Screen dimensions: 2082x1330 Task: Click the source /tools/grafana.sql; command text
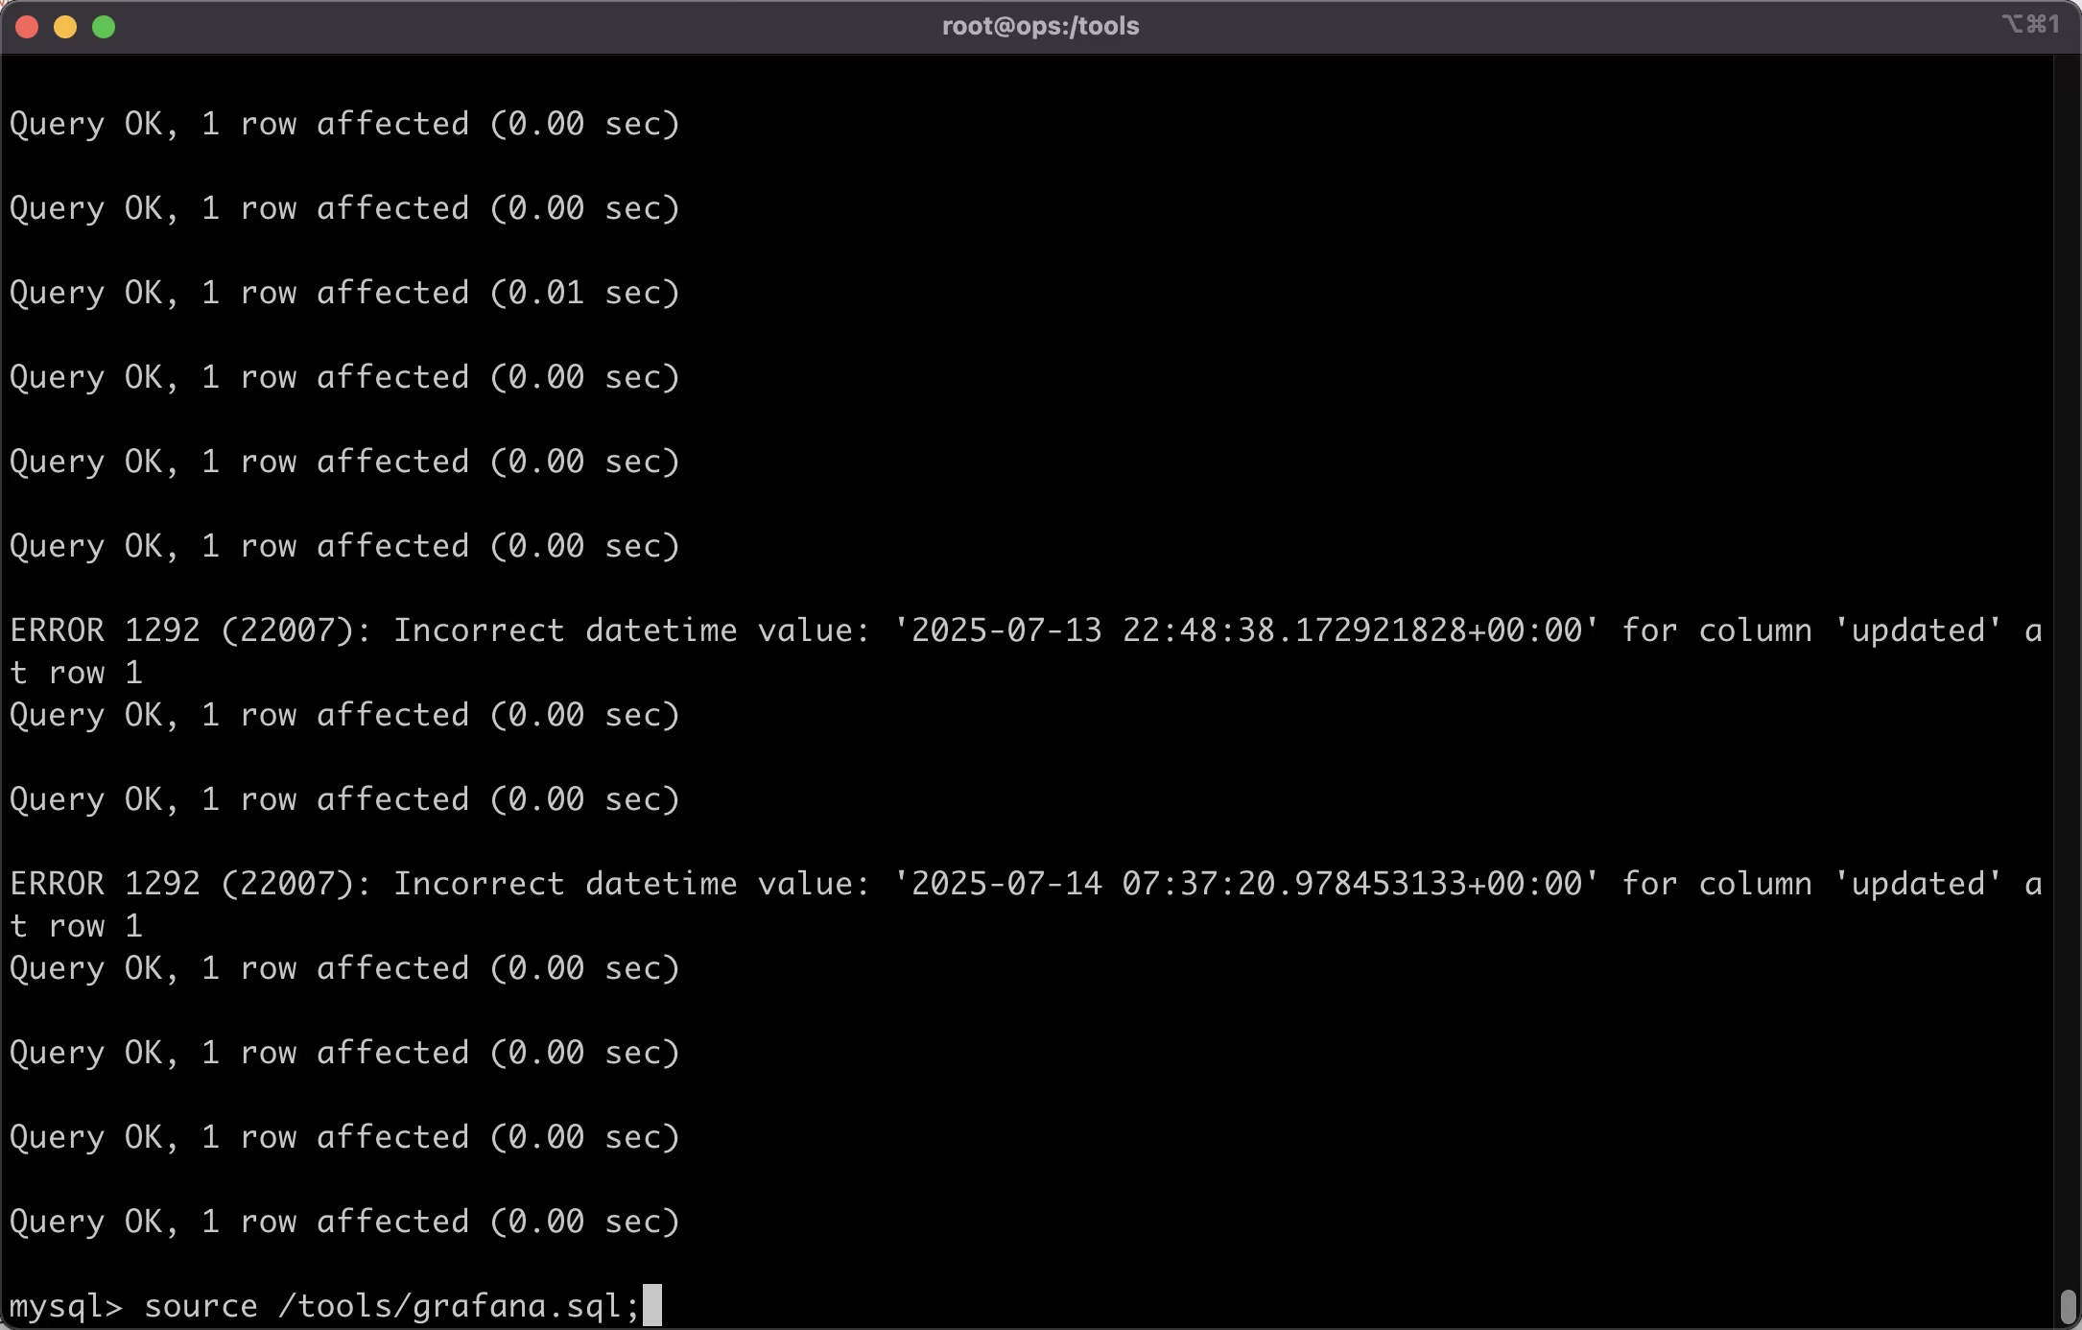click(391, 1306)
